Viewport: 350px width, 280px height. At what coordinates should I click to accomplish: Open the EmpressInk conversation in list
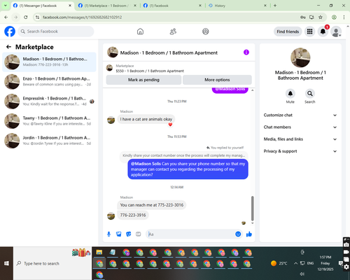pyautogui.click(x=49, y=101)
